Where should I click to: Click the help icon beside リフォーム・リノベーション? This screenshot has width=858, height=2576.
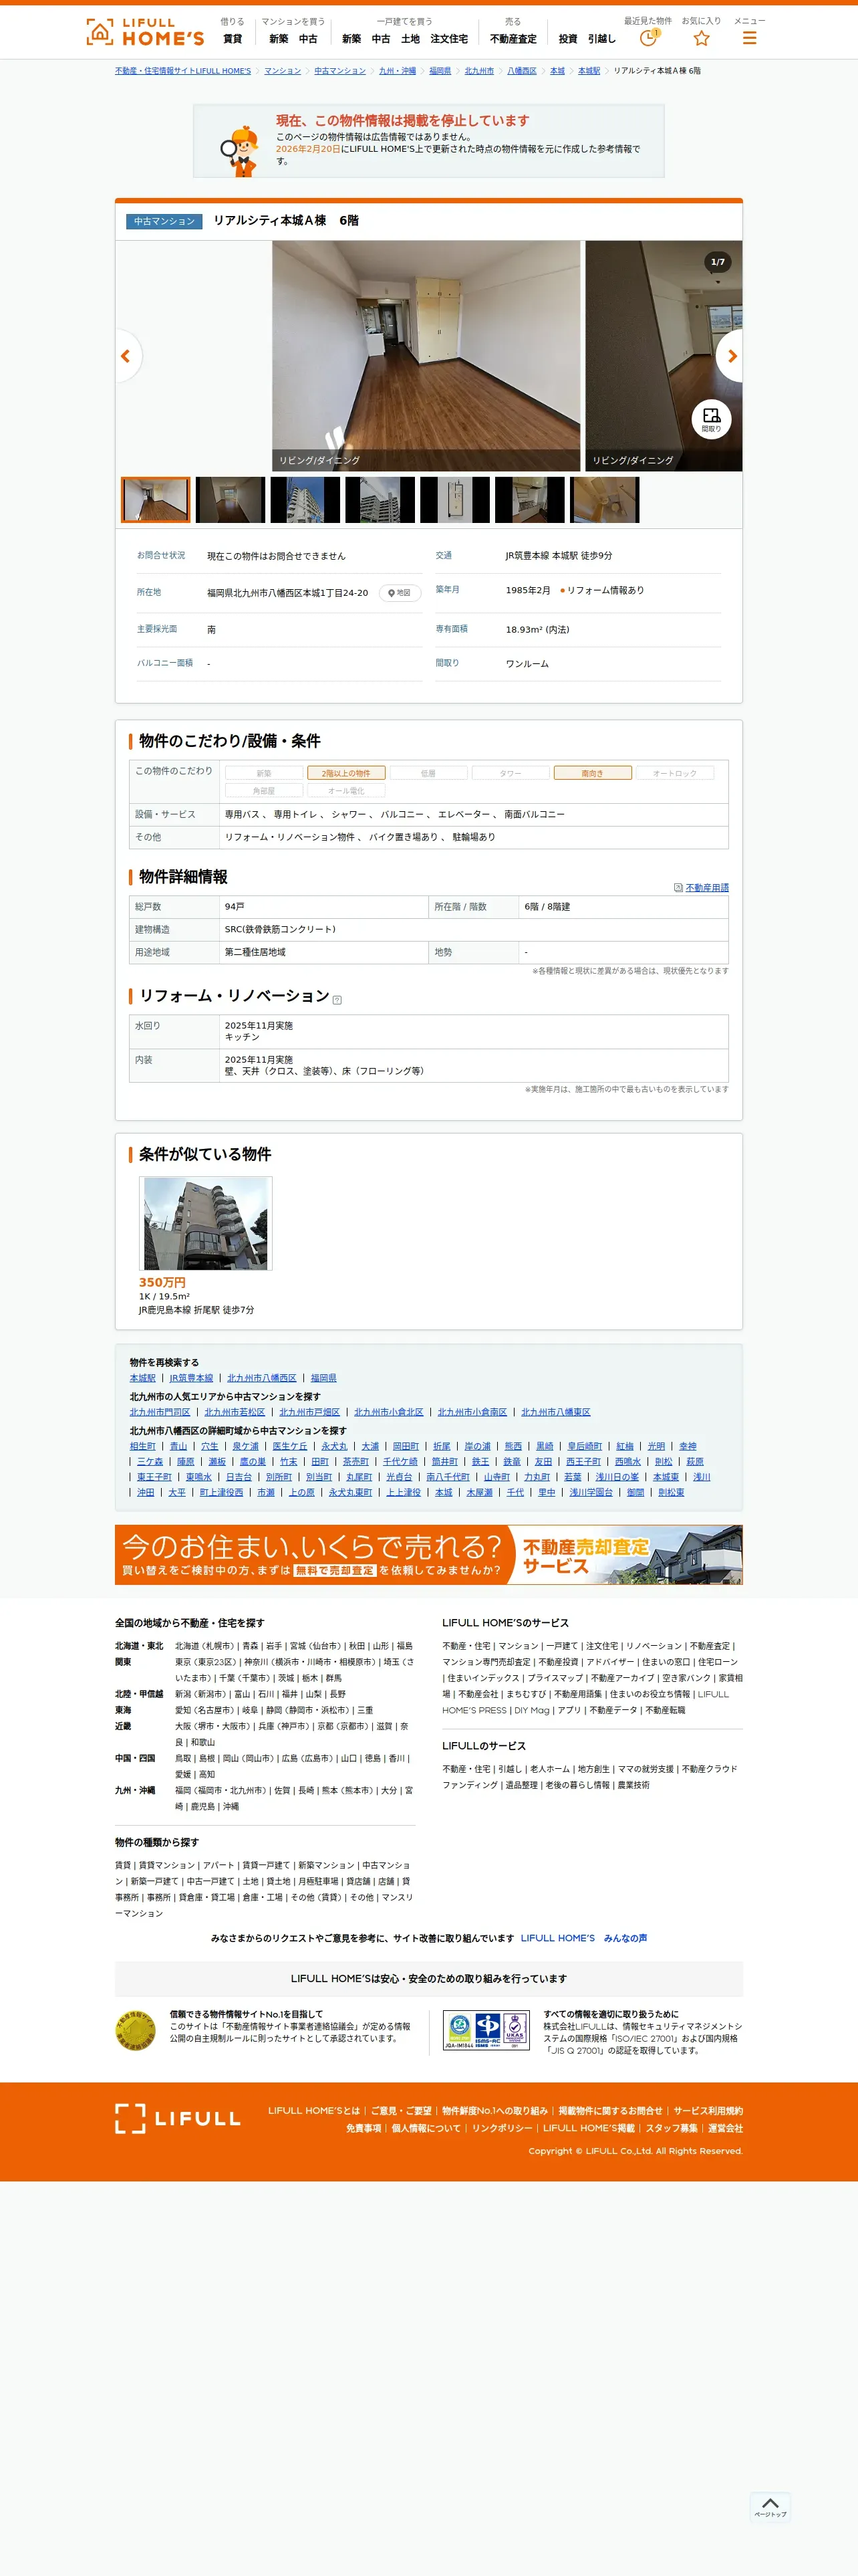point(337,999)
